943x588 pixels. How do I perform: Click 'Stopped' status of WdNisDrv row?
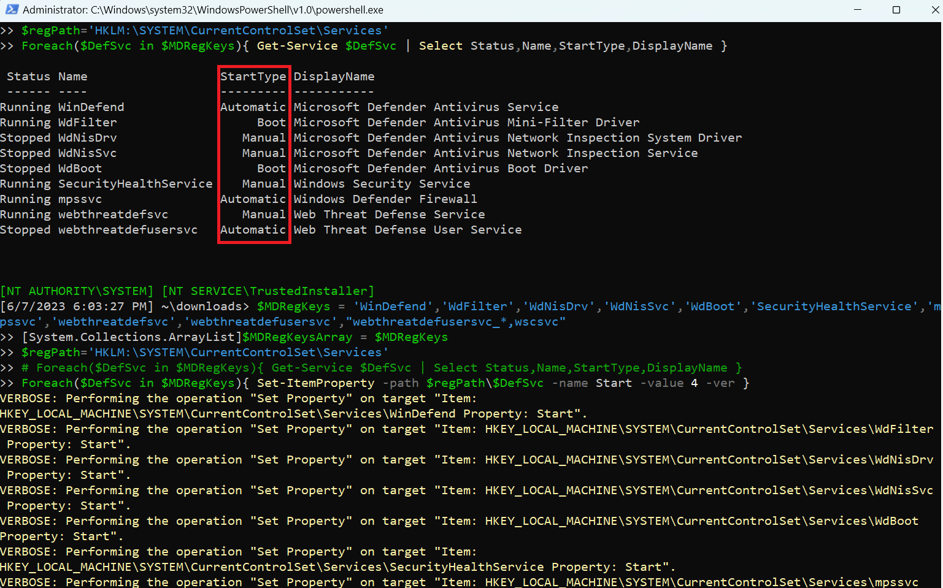click(x=26, y=138)
